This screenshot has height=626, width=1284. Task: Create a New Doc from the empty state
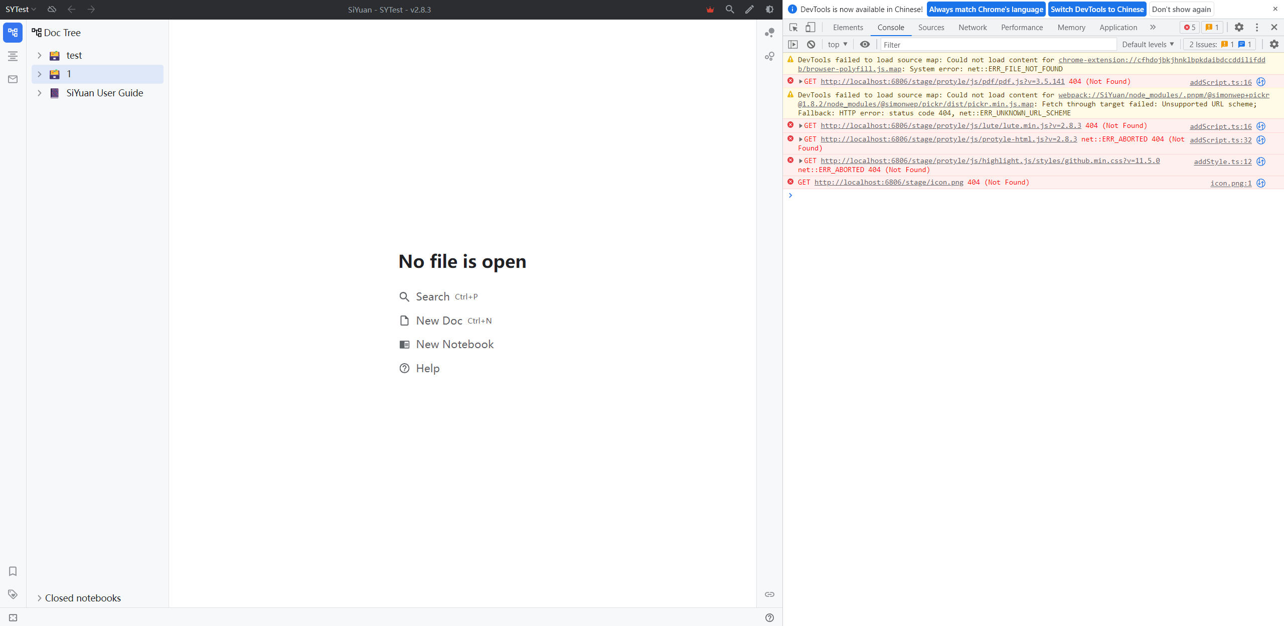tap(439, 320)
